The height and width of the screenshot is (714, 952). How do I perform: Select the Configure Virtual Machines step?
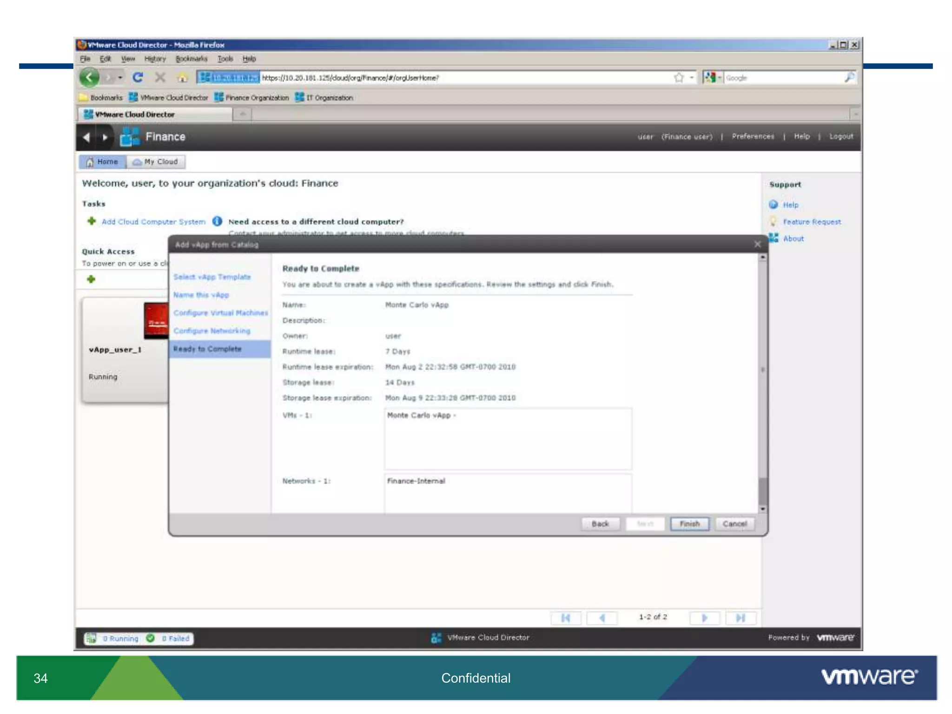[221, 313]
